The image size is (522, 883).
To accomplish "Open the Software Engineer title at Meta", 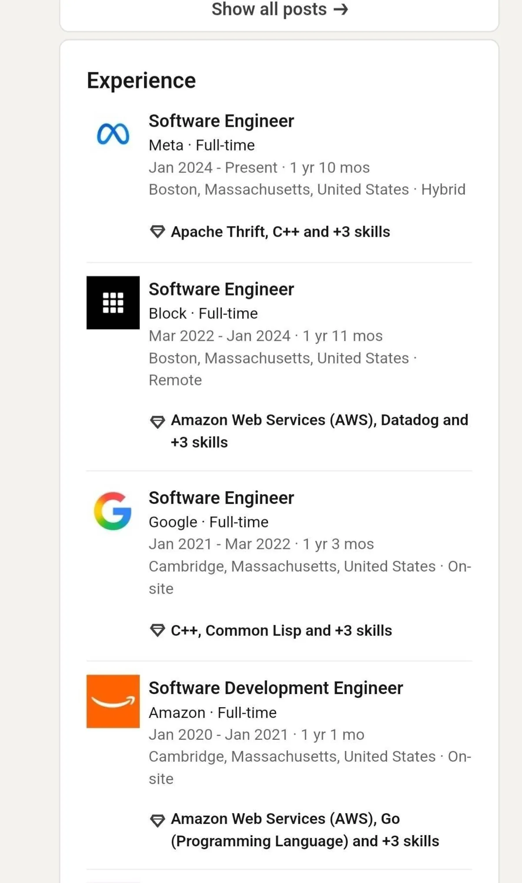I will [x=221, y=121].
